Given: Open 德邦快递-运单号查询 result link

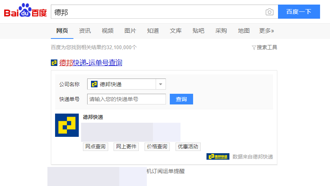Looking at the screenshot, I should click(x=91, y=63).
